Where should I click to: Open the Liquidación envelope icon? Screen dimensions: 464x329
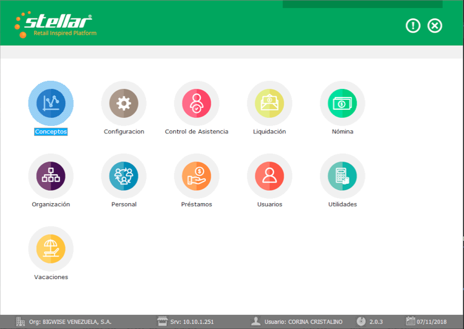pos(269,103)
